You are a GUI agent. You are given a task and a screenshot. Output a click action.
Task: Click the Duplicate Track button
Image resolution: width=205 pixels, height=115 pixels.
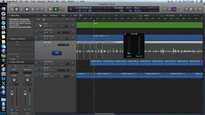pyautogui.click(x=44, y=19)
